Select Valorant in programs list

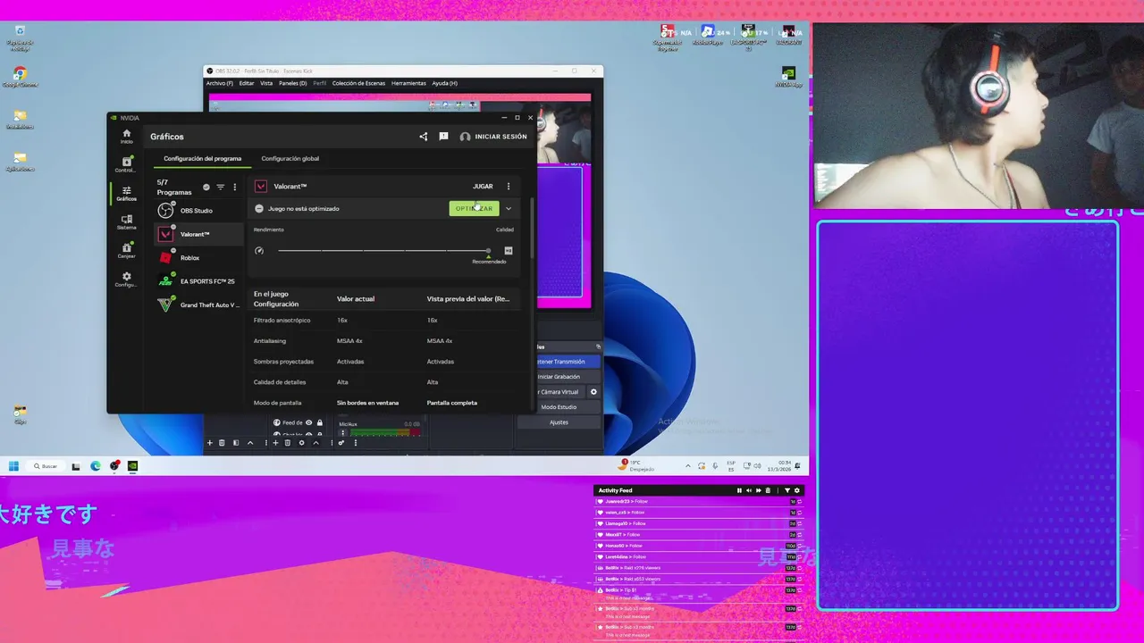pos(197,234)
